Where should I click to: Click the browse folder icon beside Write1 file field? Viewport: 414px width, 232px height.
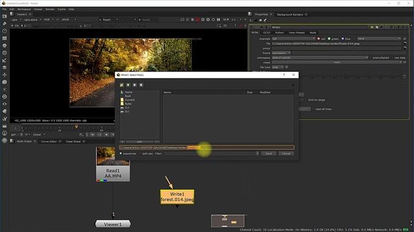[405, 44]
